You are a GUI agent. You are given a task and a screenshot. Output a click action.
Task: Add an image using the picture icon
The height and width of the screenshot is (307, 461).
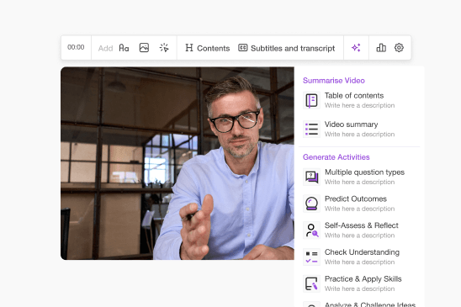(144, 48)
